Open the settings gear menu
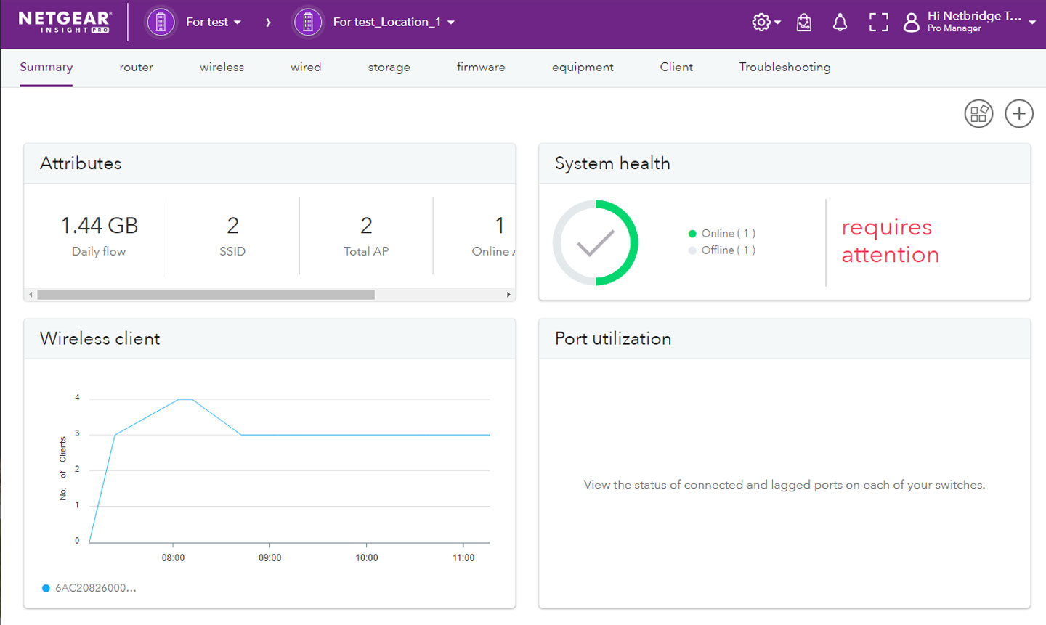This screenshot has height=625, width=1046. click(761, 22)
